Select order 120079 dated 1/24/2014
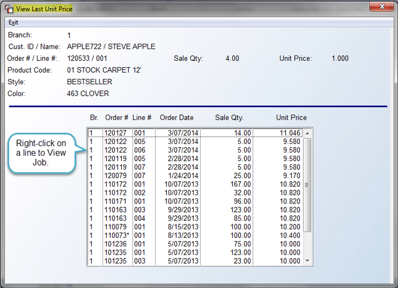 tap(195, 176)
